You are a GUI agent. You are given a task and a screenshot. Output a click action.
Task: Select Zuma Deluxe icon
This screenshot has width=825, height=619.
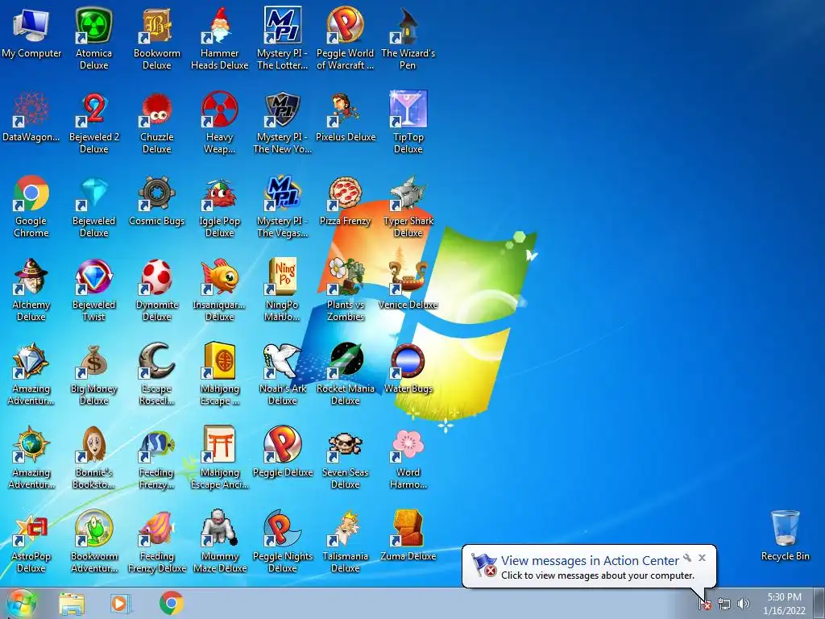pyautogui.click(x=408, y=535)
